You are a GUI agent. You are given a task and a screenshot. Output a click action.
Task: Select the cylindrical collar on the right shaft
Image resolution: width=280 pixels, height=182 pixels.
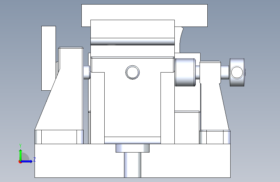tap(185, 72)
